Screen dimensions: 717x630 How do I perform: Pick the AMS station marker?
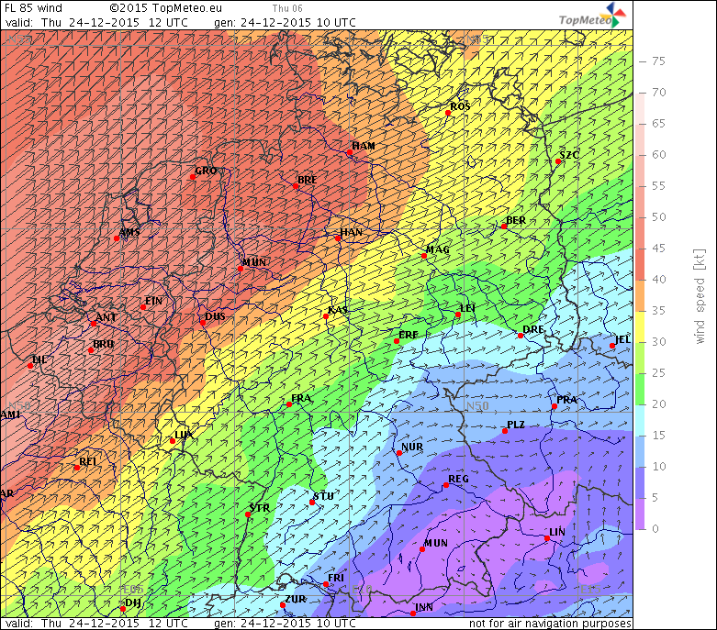(118, 238)
